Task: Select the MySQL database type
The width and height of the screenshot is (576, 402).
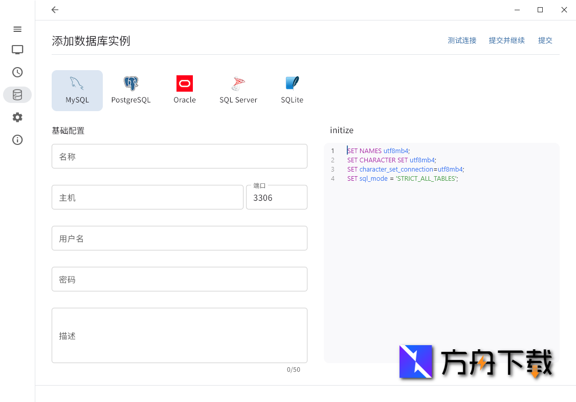Action: pos(77,91)
